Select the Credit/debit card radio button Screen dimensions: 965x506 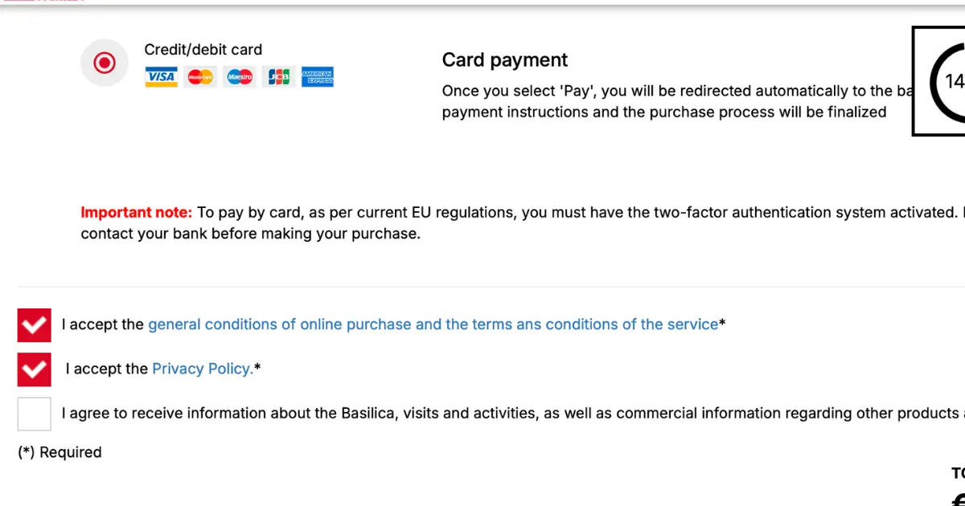[x=105, y=63]
